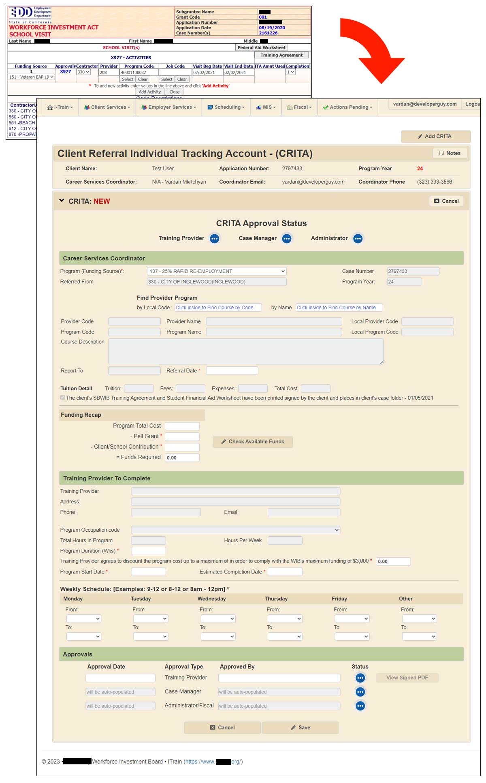Open Friday From time dropdown

(x=352, y=619)
